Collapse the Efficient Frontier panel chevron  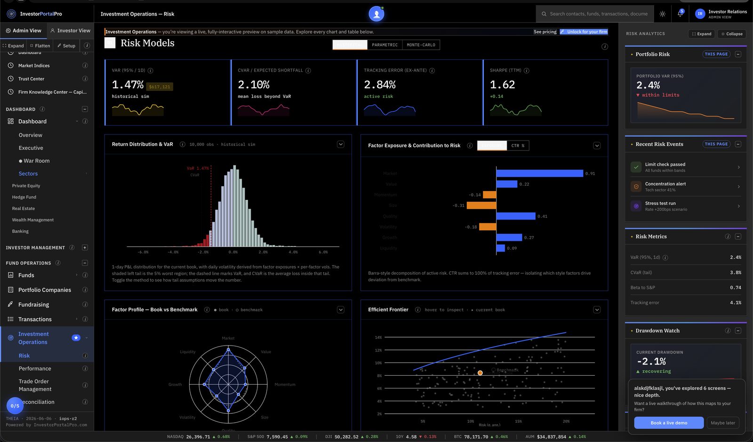tap(597, 310)
